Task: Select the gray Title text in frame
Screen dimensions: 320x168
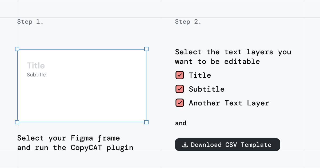Action: coord(36,65)
